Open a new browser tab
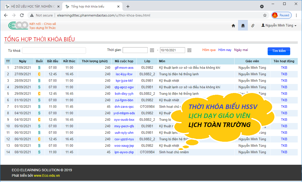Image resolution: width=302 pixels, height=182 pixels. pyautogui.click(x=128, y=6)
